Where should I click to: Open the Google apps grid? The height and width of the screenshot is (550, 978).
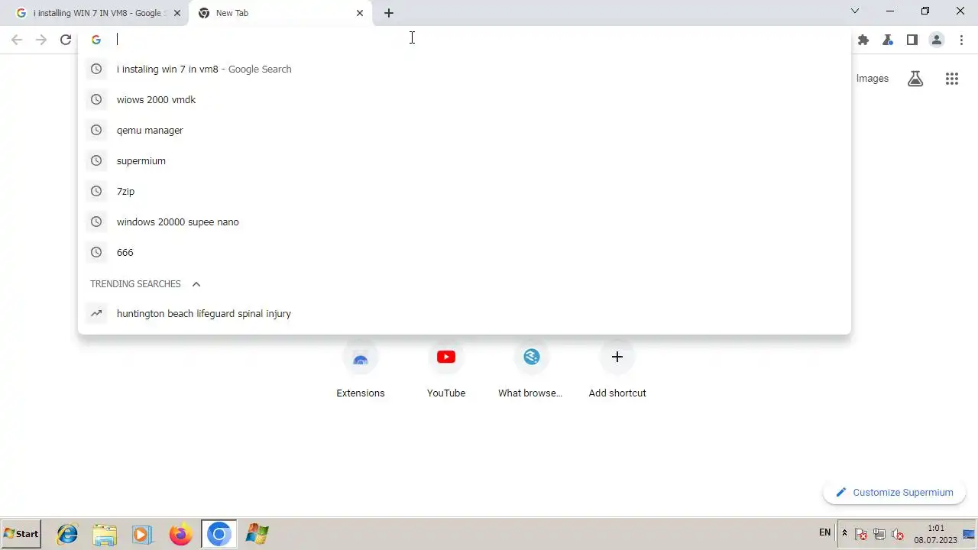click(952, 79)
